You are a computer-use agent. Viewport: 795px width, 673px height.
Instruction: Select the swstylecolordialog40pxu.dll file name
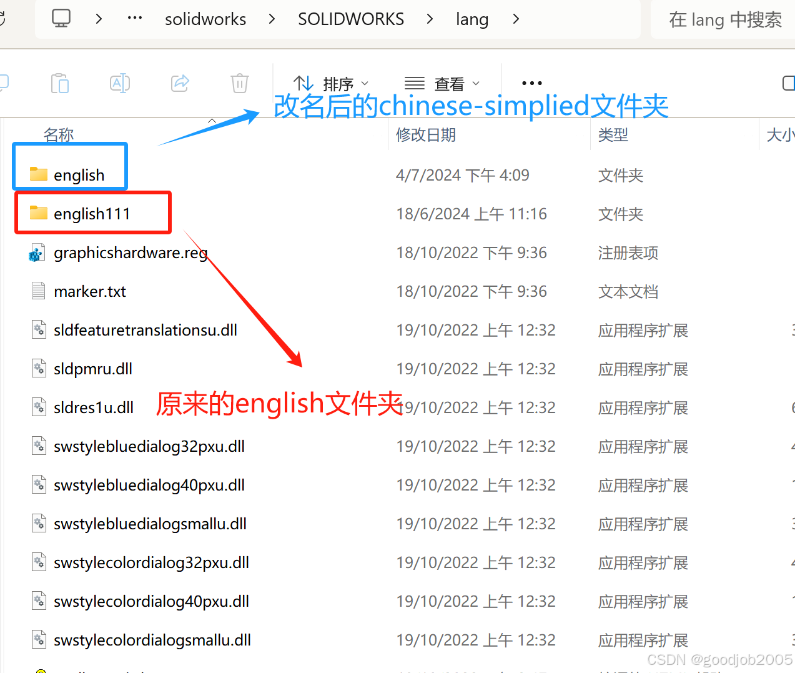point(151,602)
